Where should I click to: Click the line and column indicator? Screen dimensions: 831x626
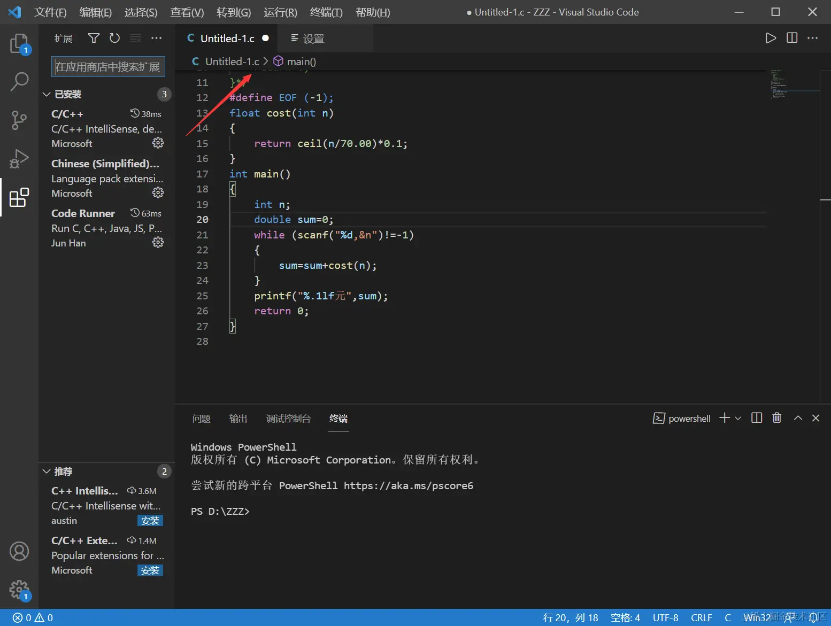pos(571,618)
